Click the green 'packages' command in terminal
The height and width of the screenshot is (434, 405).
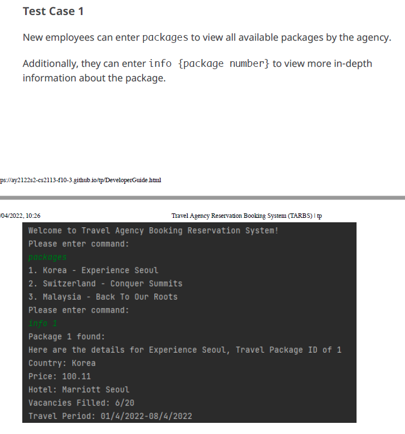[47, 257]
